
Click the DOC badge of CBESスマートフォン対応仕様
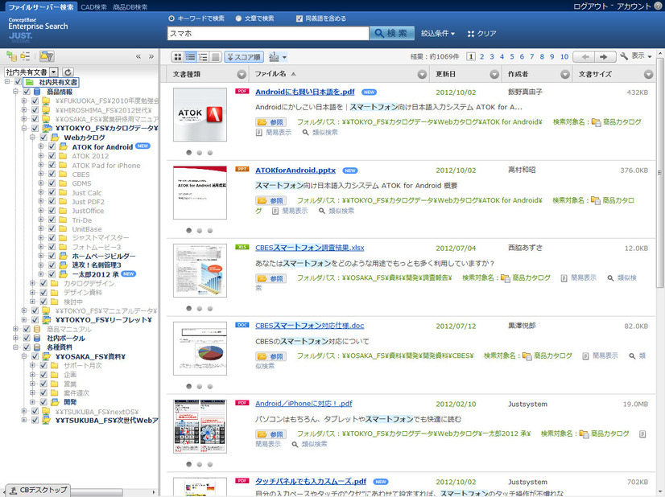pyautogui.click(x=242, y=325)
